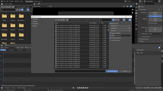Click the Channel value field

120,31
